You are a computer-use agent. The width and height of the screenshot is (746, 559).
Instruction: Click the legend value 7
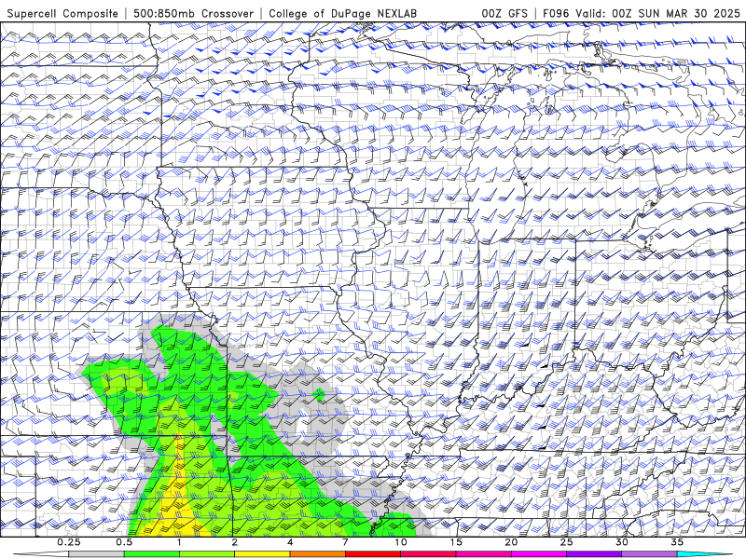tap(345, 542)
